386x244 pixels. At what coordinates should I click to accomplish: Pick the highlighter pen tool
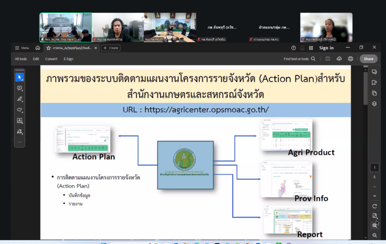pyautogui.click(x=20, y=99)
